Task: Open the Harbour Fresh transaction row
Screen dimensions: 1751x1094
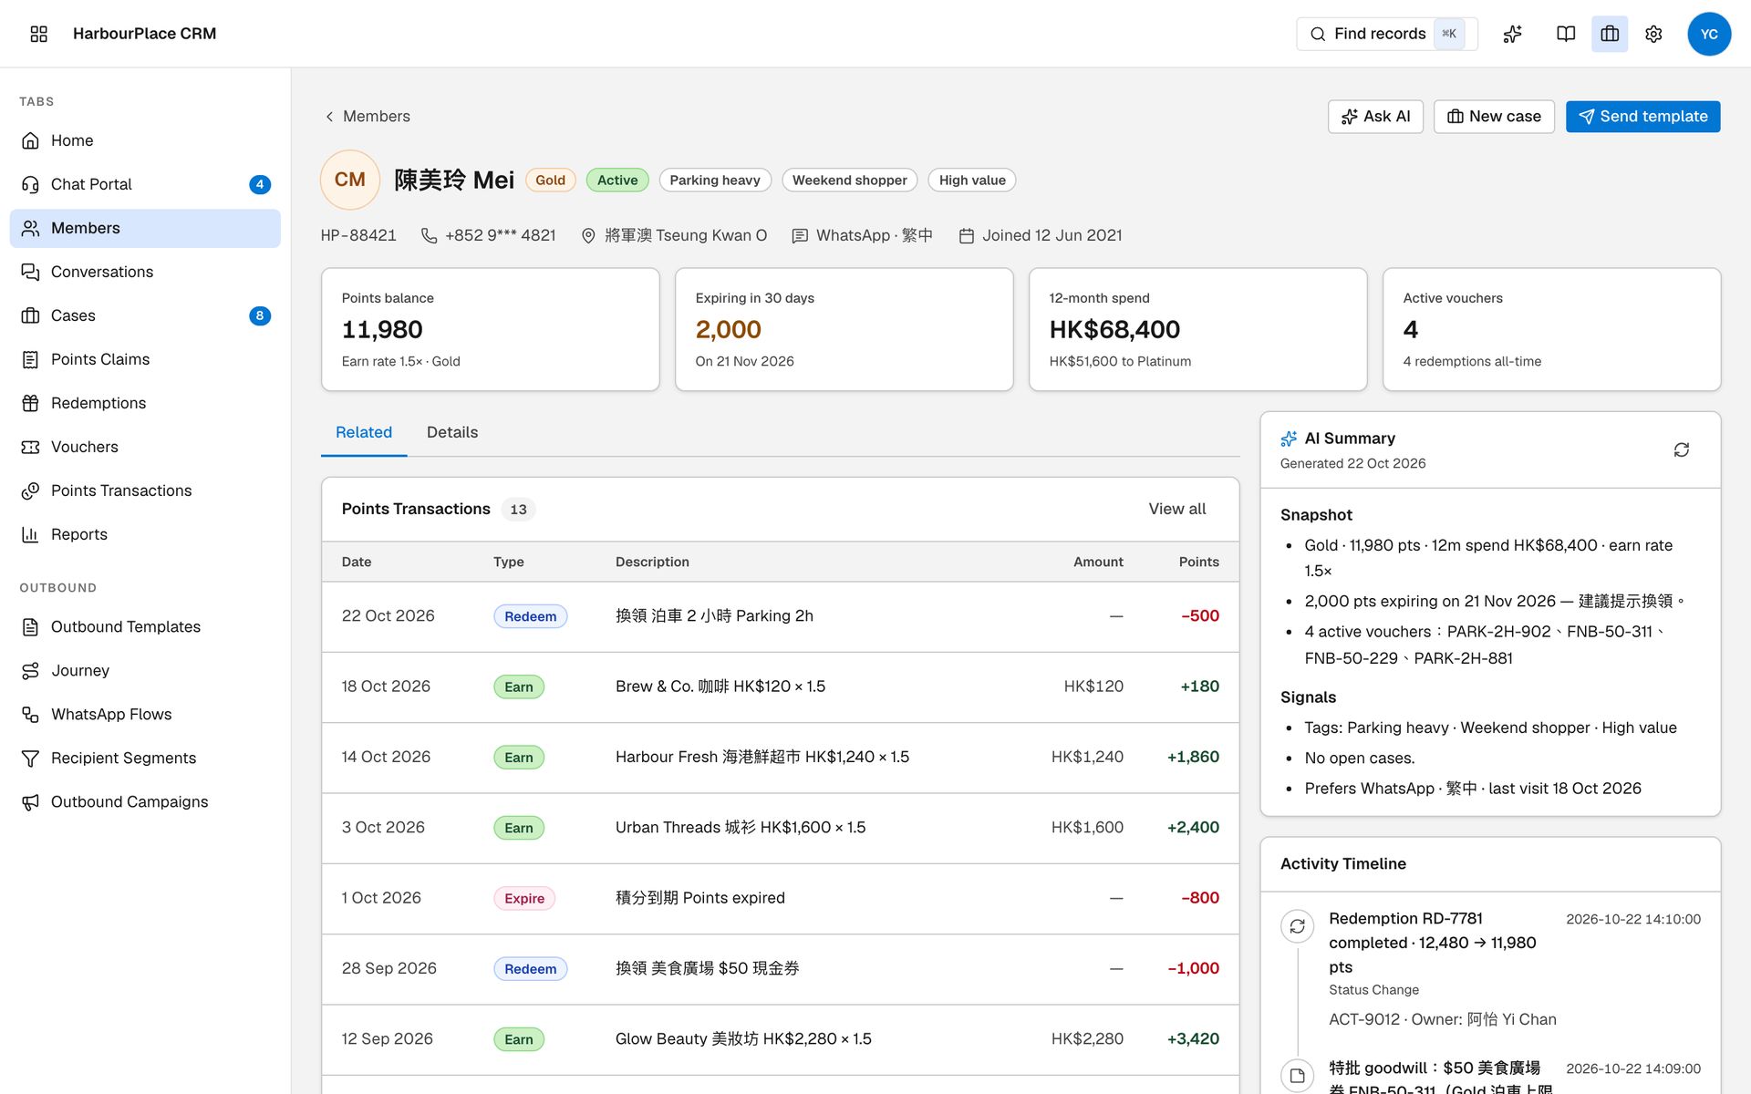Action: click(780, 758)
